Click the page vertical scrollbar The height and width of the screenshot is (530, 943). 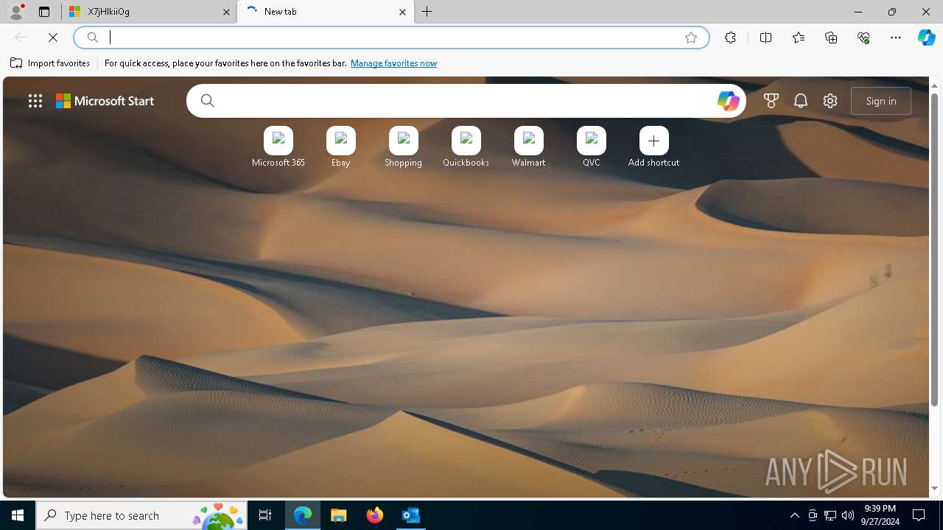934,250
